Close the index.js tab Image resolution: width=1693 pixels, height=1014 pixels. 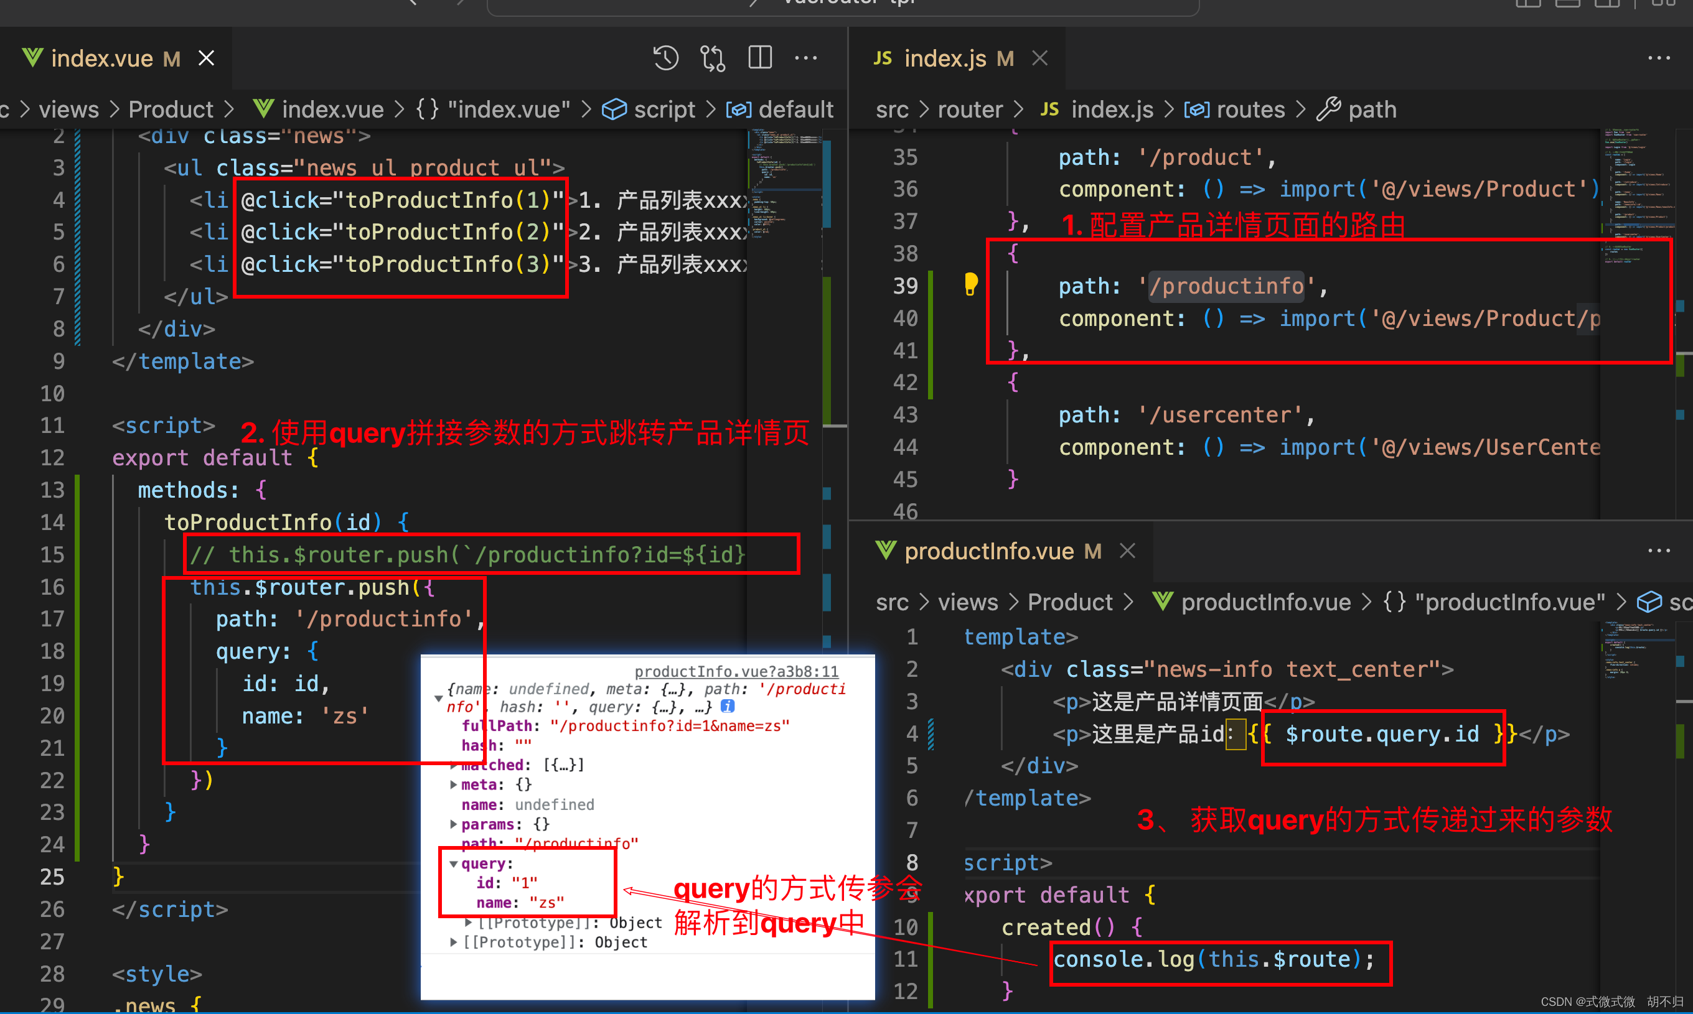(x=1039, y=58)
